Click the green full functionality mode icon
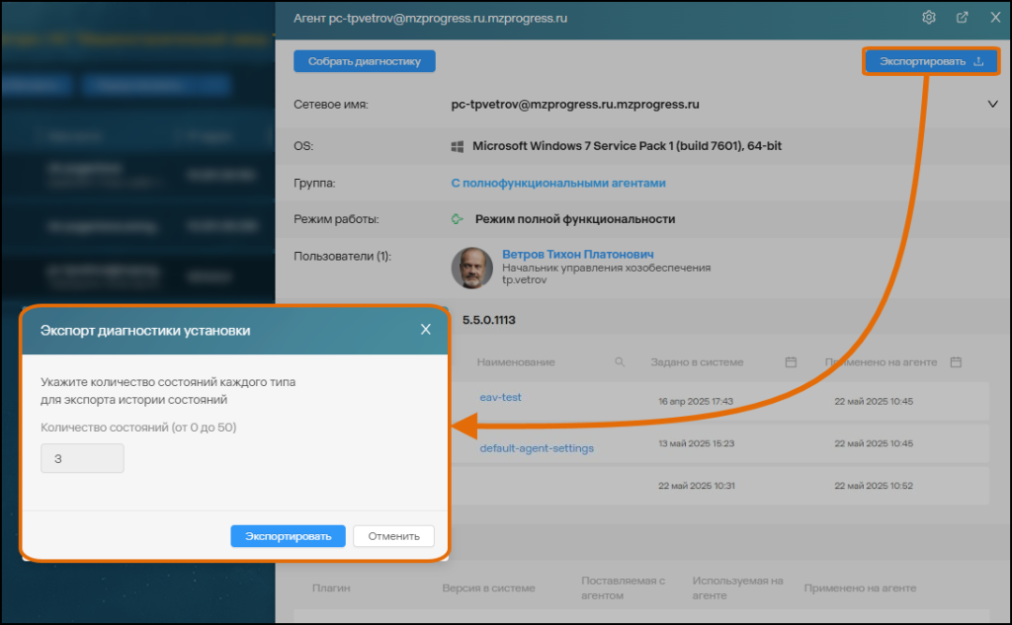 pyautogui.click(x=456, y=219)
